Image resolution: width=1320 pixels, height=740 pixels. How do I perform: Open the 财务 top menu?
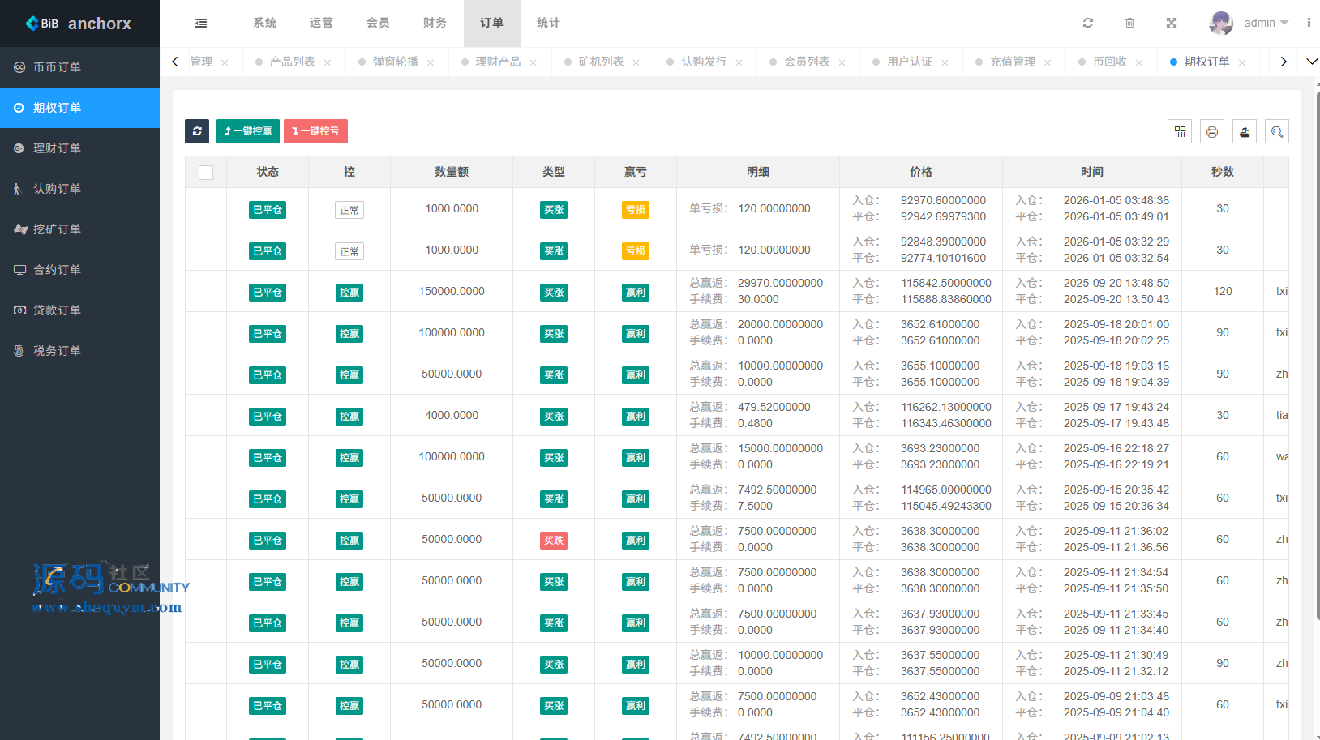pyautogui.click(x=435, y=24)
